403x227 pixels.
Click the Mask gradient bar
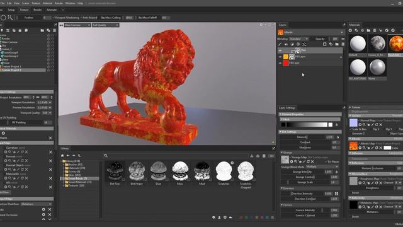[307, 125]
